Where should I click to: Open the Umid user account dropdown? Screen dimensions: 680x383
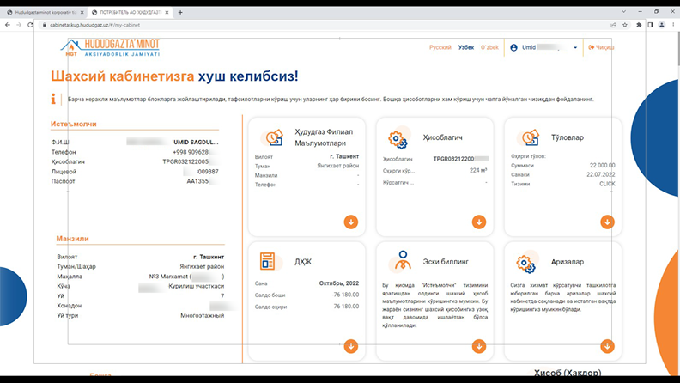tap(544, 48)
